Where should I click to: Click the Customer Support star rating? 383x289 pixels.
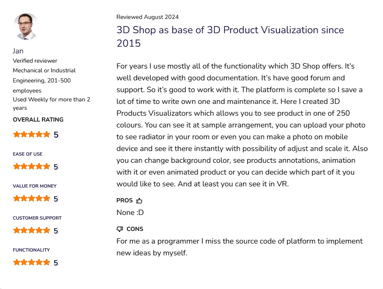[32, 231]
